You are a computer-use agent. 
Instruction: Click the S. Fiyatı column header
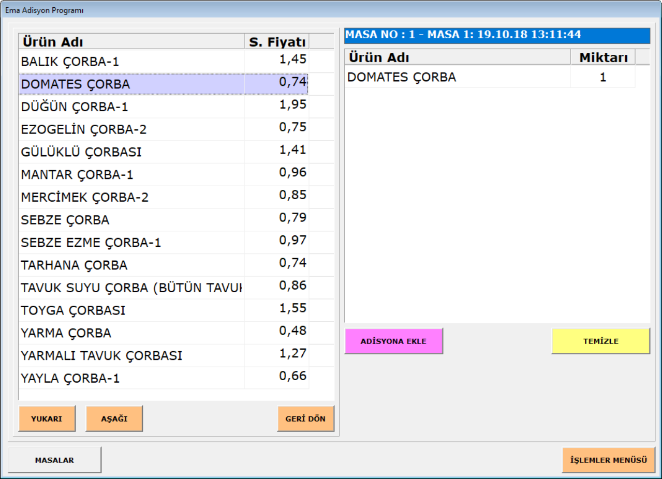[x=277, y=42]
